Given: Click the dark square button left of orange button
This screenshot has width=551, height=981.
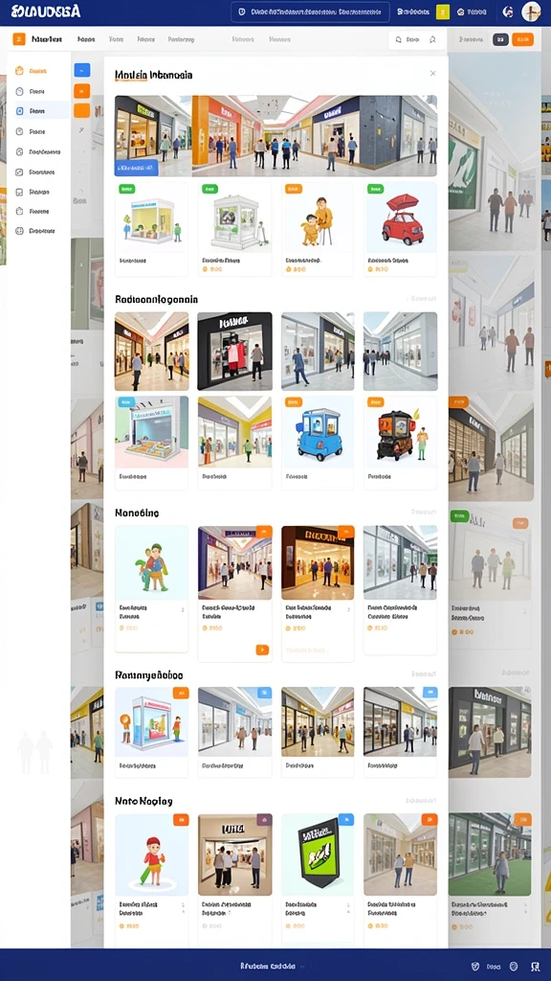Looking at the screenshot, I should [500, 39].
